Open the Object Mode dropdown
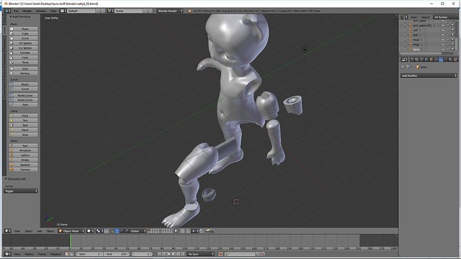Screen dimensions: 461x259 point(71,231)
